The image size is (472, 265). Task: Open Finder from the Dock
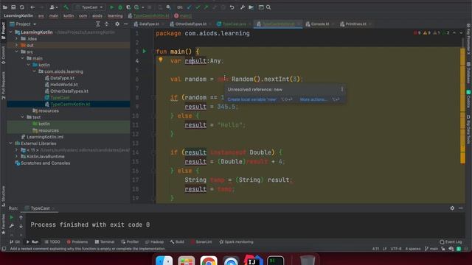164,261
